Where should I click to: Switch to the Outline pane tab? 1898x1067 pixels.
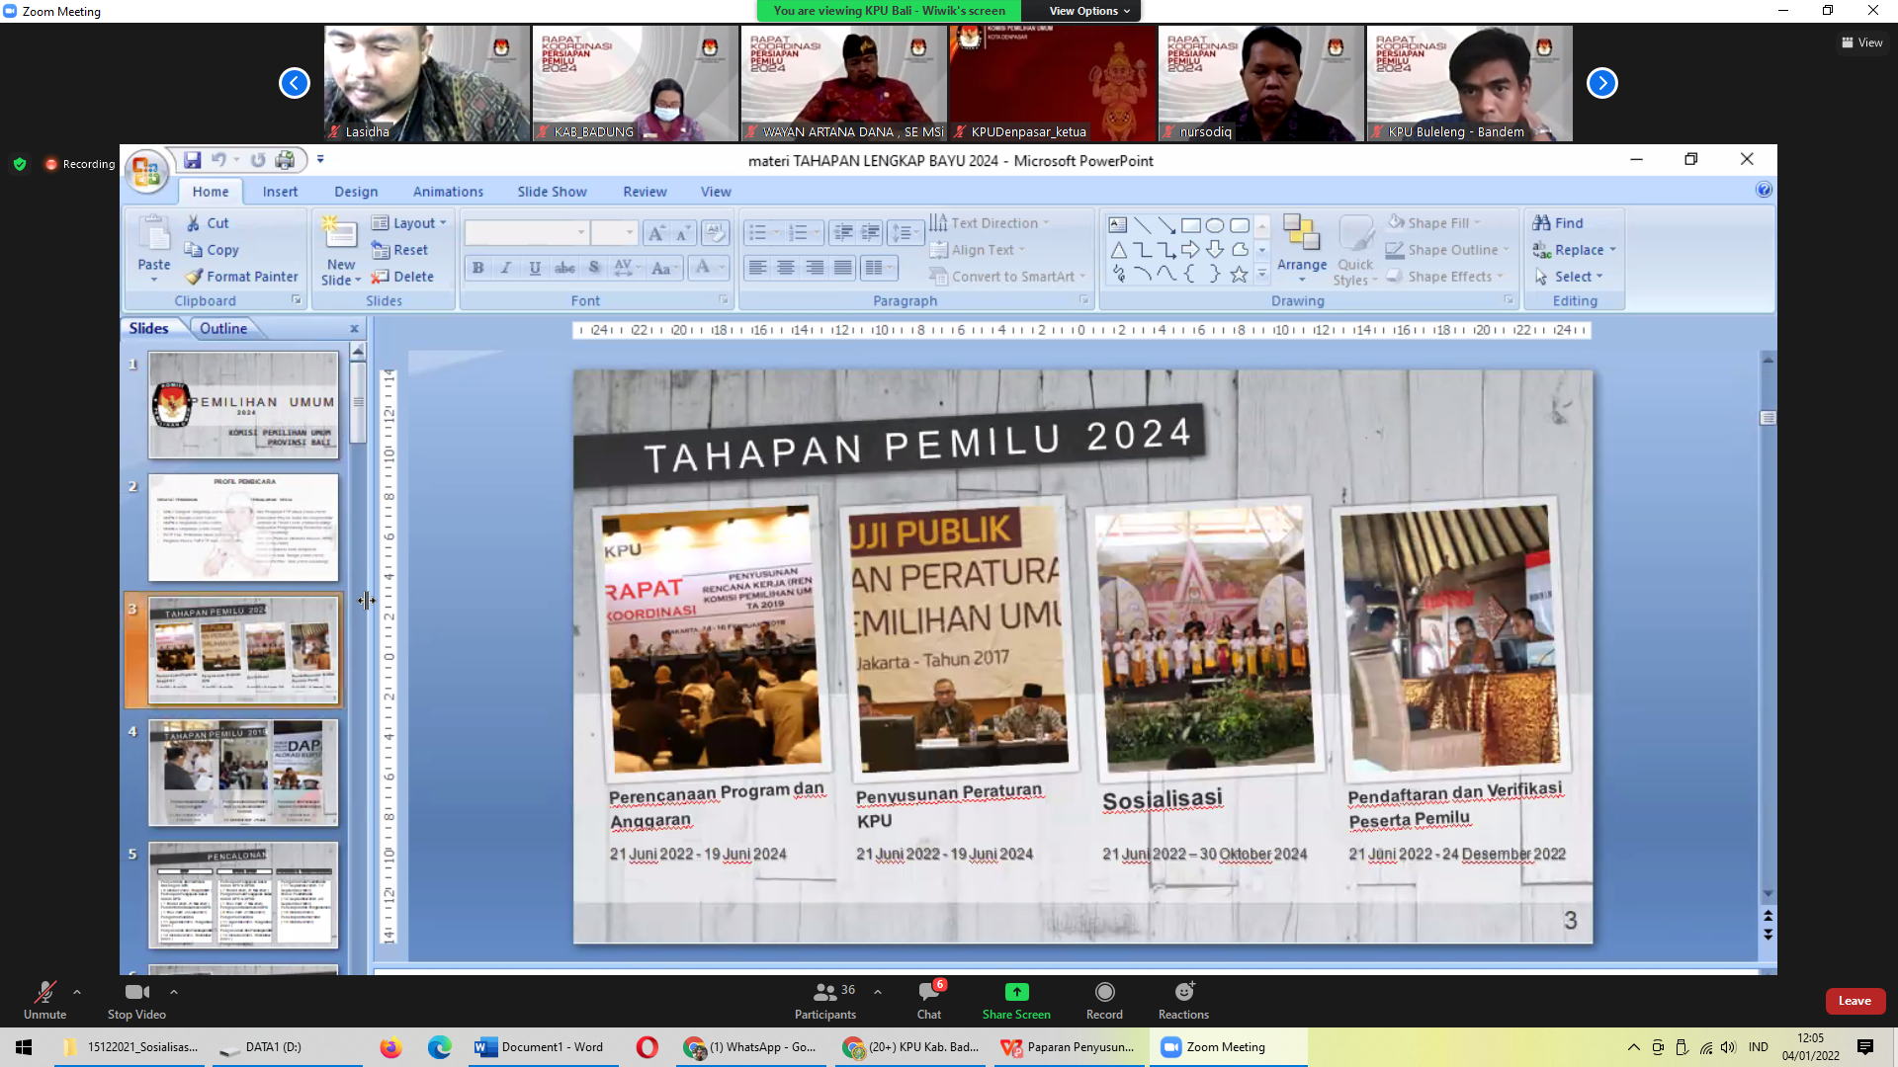pos(223,328)
